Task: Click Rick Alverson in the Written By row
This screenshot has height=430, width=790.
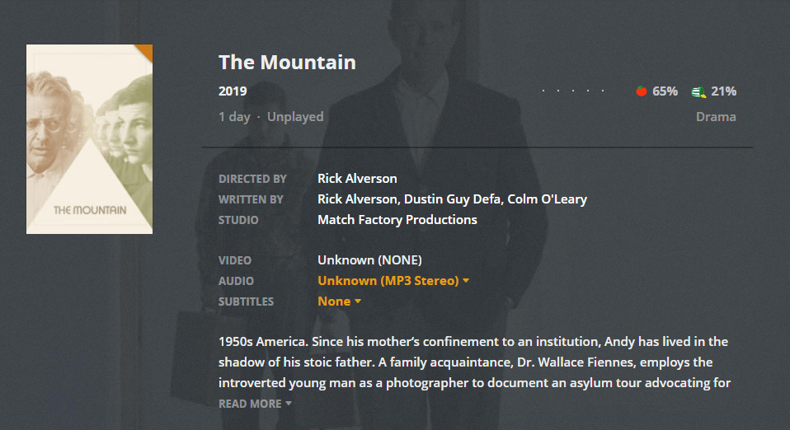Action: [x=357, y=199]
